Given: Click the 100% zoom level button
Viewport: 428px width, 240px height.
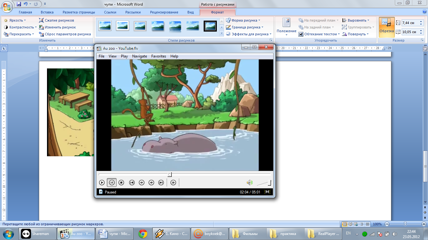Looking at the screenshot, I should [377, 224].
